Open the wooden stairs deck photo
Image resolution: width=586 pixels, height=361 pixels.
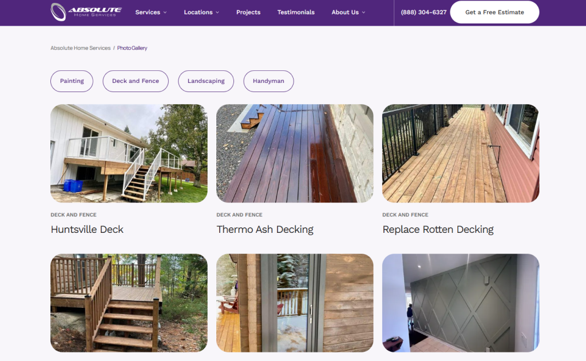(129, 303)
